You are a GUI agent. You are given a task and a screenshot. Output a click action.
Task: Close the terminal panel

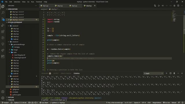pyautogui.click(x=182, y=73)
